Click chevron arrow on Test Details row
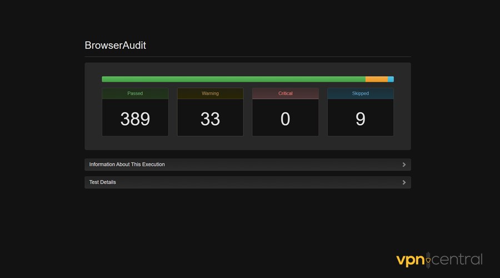 [x=404, y=182]
